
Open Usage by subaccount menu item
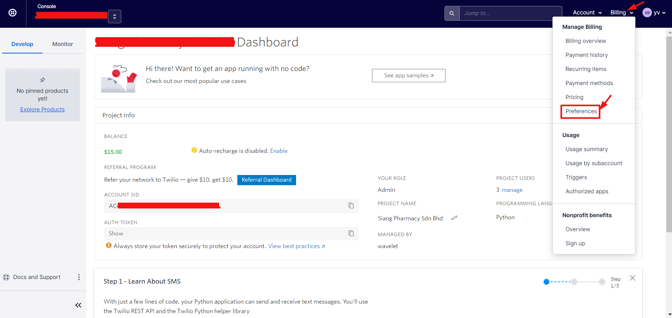594,163
